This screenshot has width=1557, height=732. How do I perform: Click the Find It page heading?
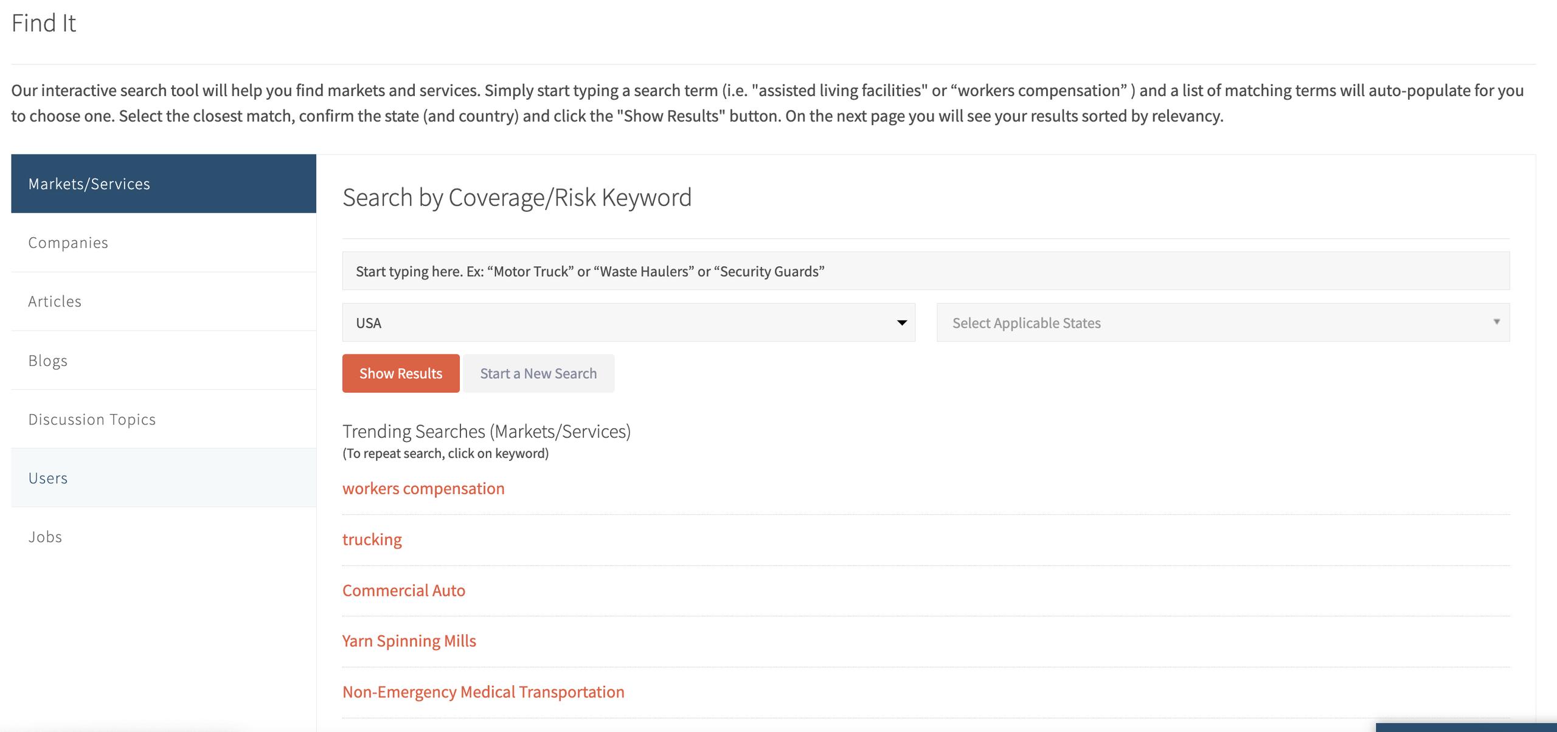click(44, 23)
